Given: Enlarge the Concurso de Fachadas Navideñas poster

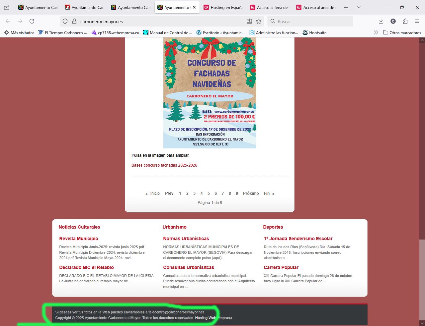Looking at the screenshot, I should [210, 93].
